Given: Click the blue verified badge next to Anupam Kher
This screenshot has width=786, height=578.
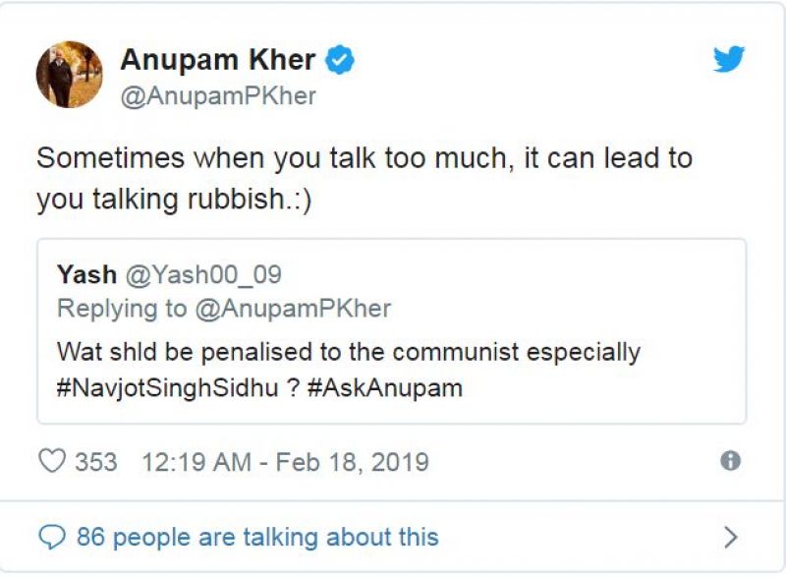Looking at the screenshot, I should coord(339,58).
